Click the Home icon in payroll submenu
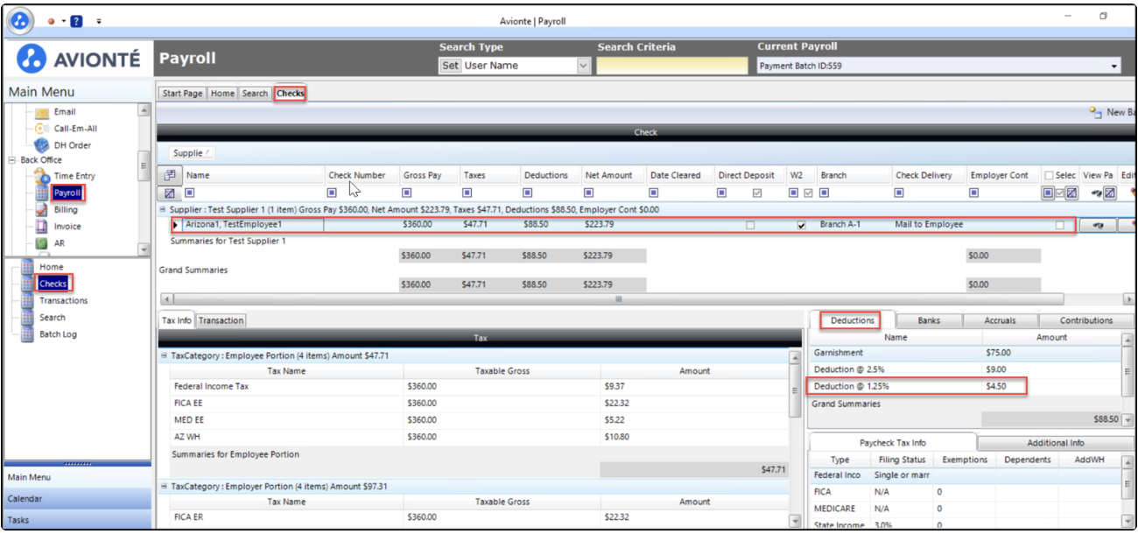Viewport: 1138px width, 534px height. [27, 267]
